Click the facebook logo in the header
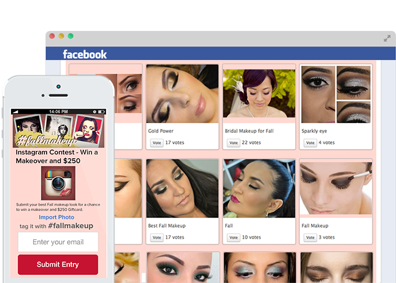The width and height of the screenshot is (396, 283). coord(85,54)
